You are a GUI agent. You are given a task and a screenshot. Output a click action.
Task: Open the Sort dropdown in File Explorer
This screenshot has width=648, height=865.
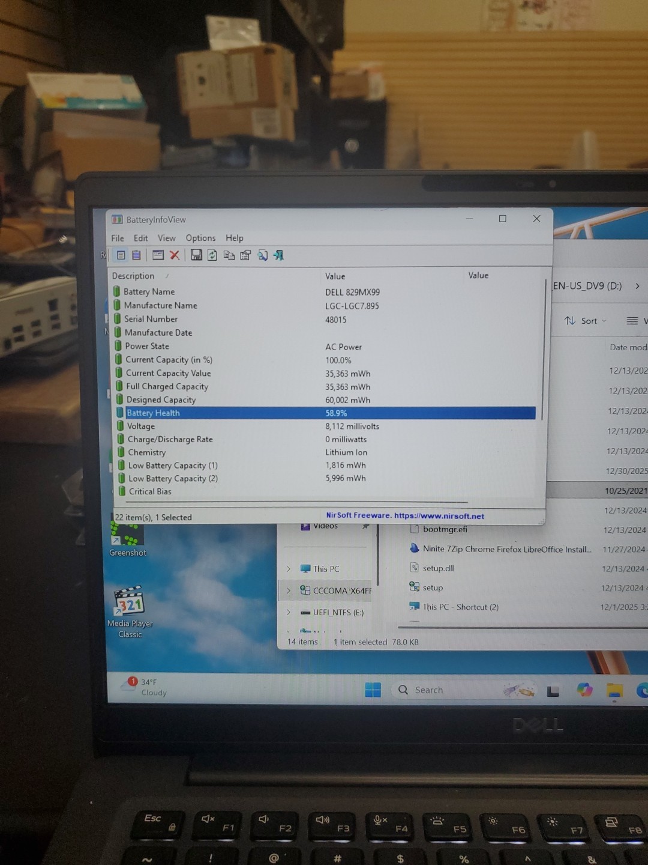586,321
